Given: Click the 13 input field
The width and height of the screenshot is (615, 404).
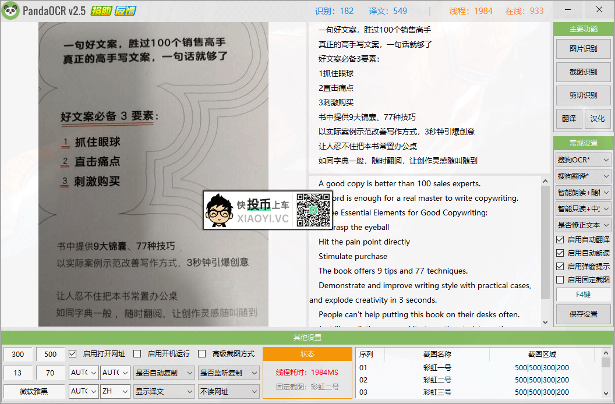Looking at the screenshot, I should coord(18,373).
